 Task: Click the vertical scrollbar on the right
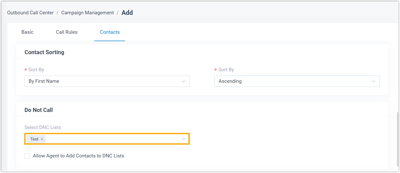[x=397, y=138]
